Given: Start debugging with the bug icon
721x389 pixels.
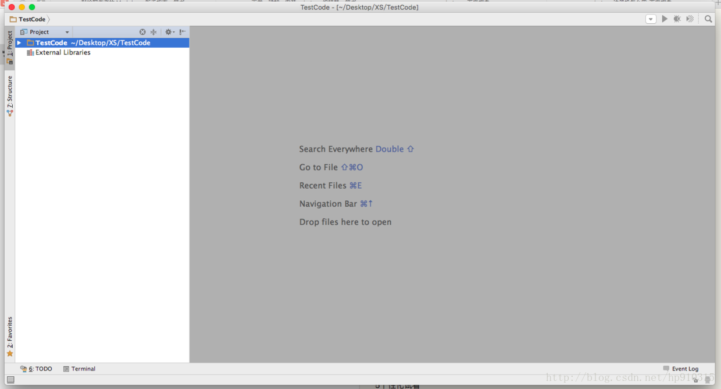Looking at the screenshot, I should [677, 19].
